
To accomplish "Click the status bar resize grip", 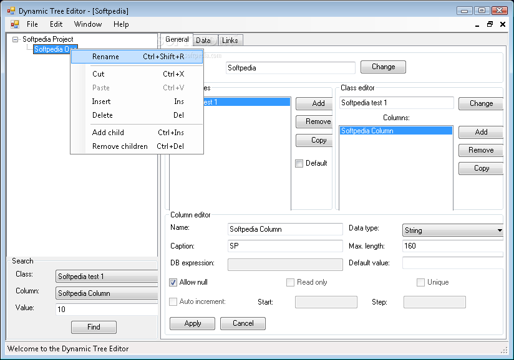I will (x=504, y=350).
